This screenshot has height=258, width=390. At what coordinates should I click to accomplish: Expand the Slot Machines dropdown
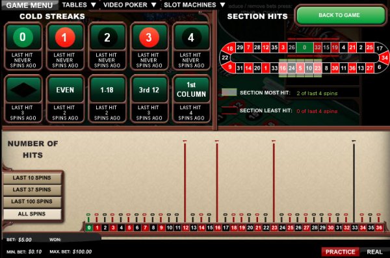[194, 5]
